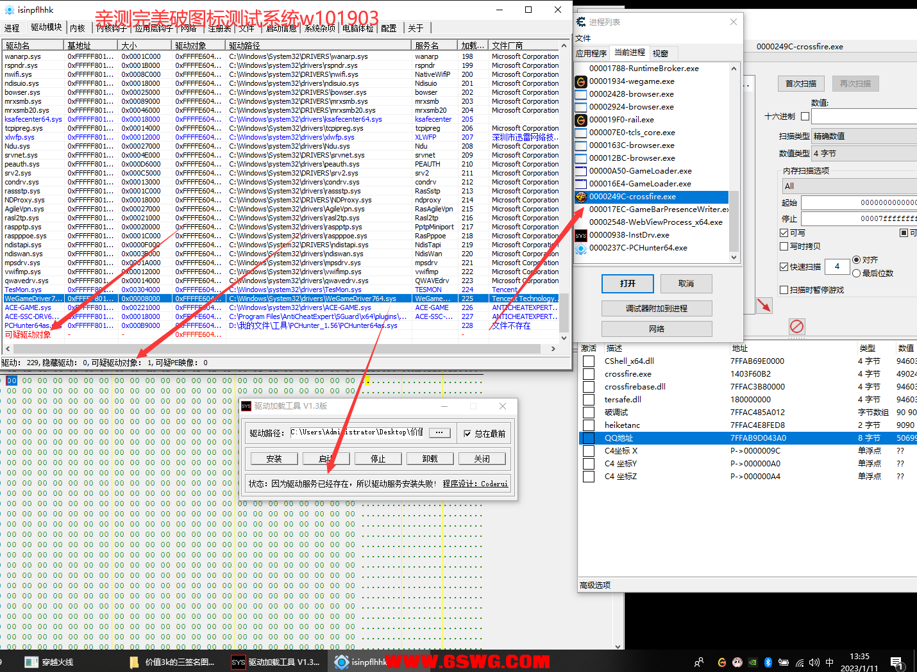Image resolution: width=917 pixels, height=672 pixels.
Task: Click the 卸载 button in driver loader
Action: pyautogui.click(x=430, y=459)
